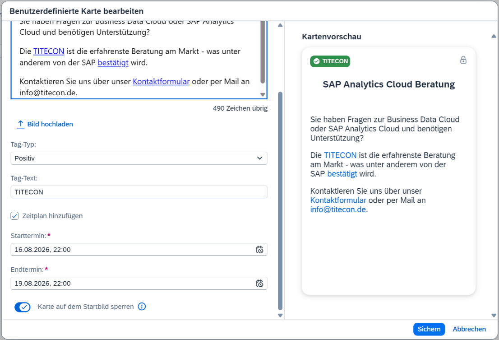Click the upload arrow icon for Bild hochladen

pos(20,124)
